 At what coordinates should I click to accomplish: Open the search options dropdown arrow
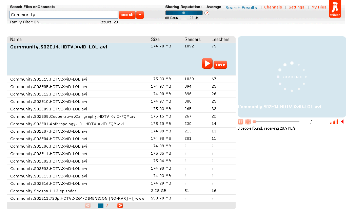point(140,15)
